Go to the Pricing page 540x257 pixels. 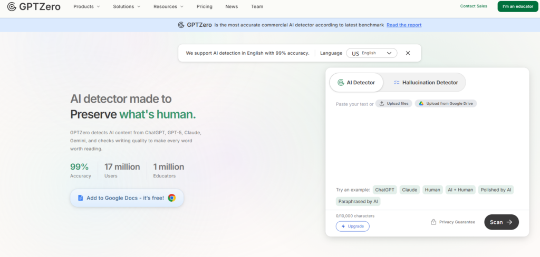point(205,6)
